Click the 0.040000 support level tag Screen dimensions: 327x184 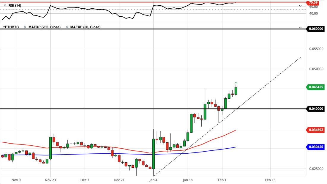click(x=315, y=109)
